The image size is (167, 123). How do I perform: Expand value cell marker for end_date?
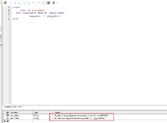[x=53, y=118]
